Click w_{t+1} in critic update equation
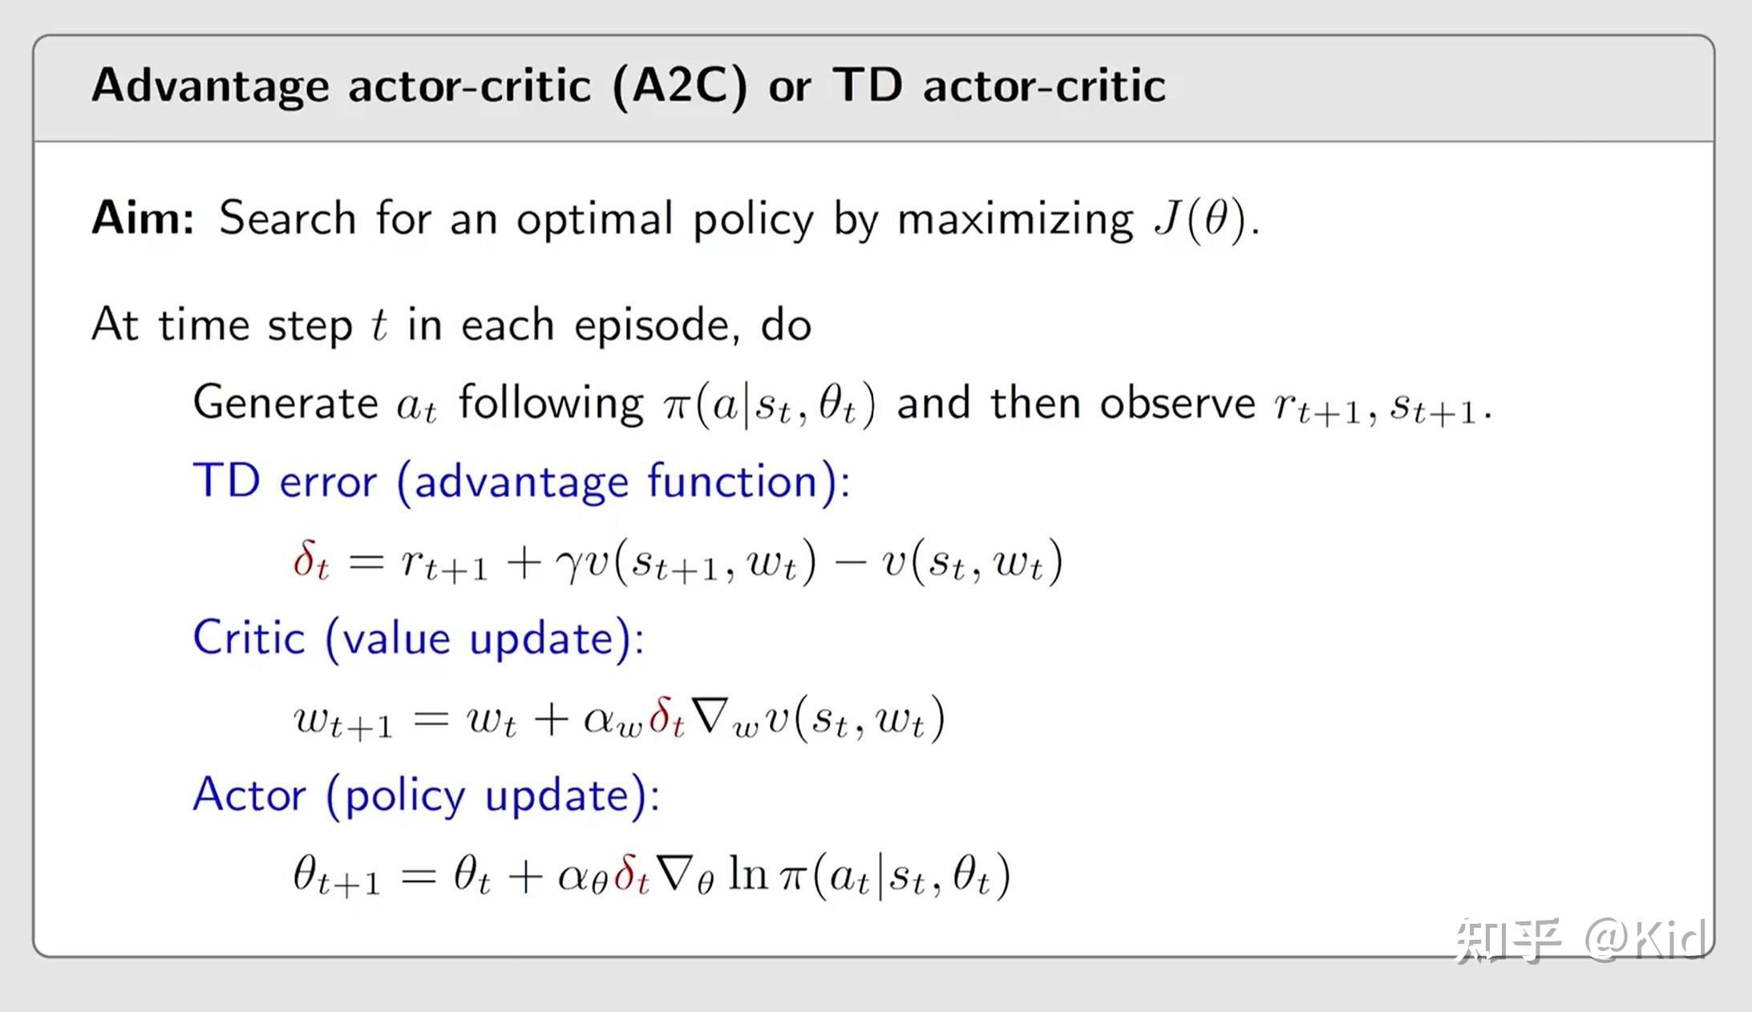Image resolution: width=1752 pixels, height=1012 pixels. point(343,719)
